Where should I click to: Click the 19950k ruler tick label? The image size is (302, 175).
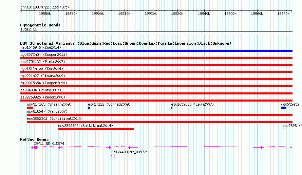pyautogui.click(x=230, y=14)
